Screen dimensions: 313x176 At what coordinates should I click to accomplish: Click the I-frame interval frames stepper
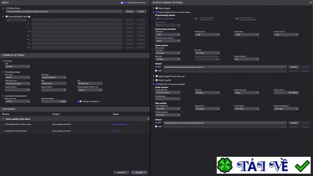(x=298, y=93)
